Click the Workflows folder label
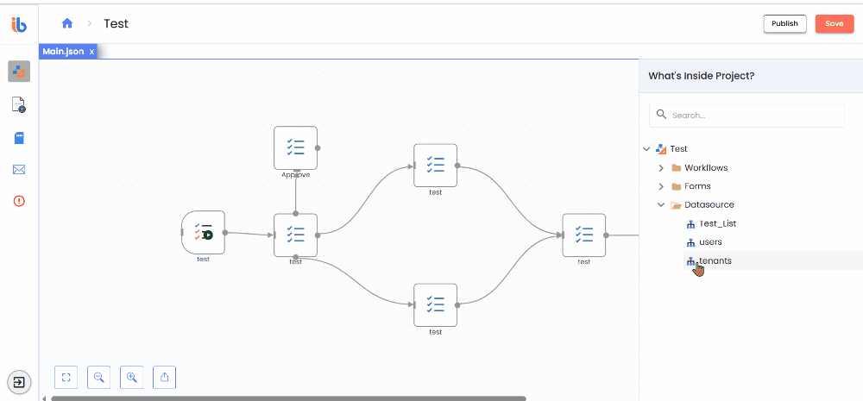The height and width of the screenshot is (401, 863). (x=706, y=168)
